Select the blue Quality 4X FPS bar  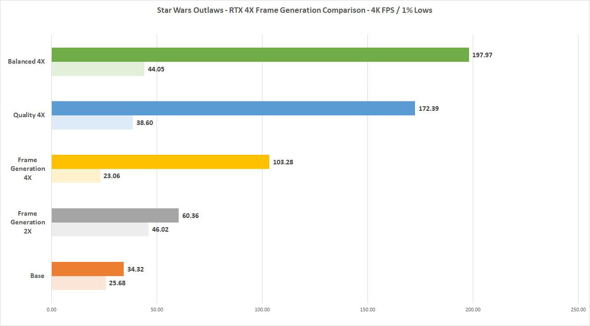[233, 109]
